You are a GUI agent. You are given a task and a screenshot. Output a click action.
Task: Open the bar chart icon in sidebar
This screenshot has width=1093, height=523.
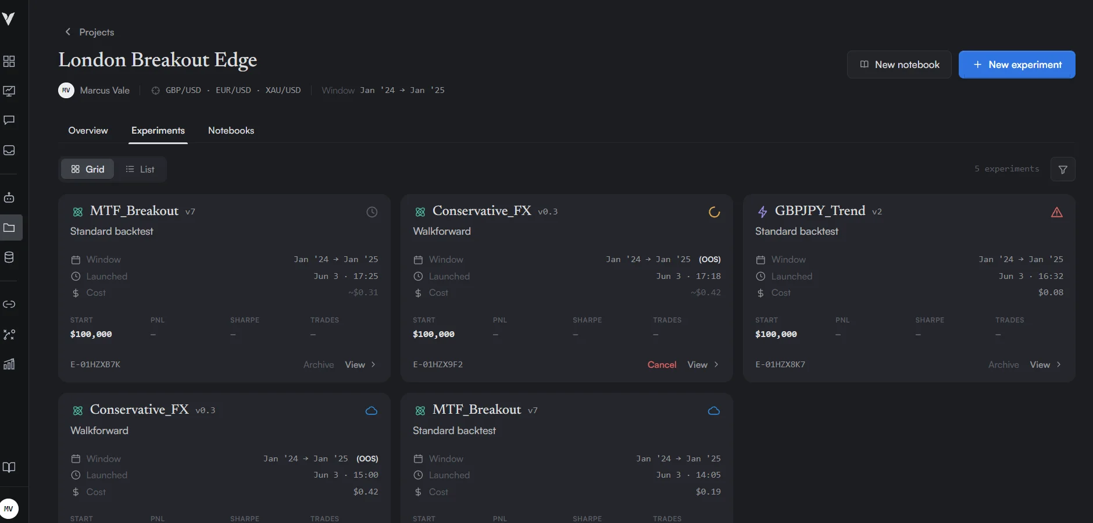9,364
